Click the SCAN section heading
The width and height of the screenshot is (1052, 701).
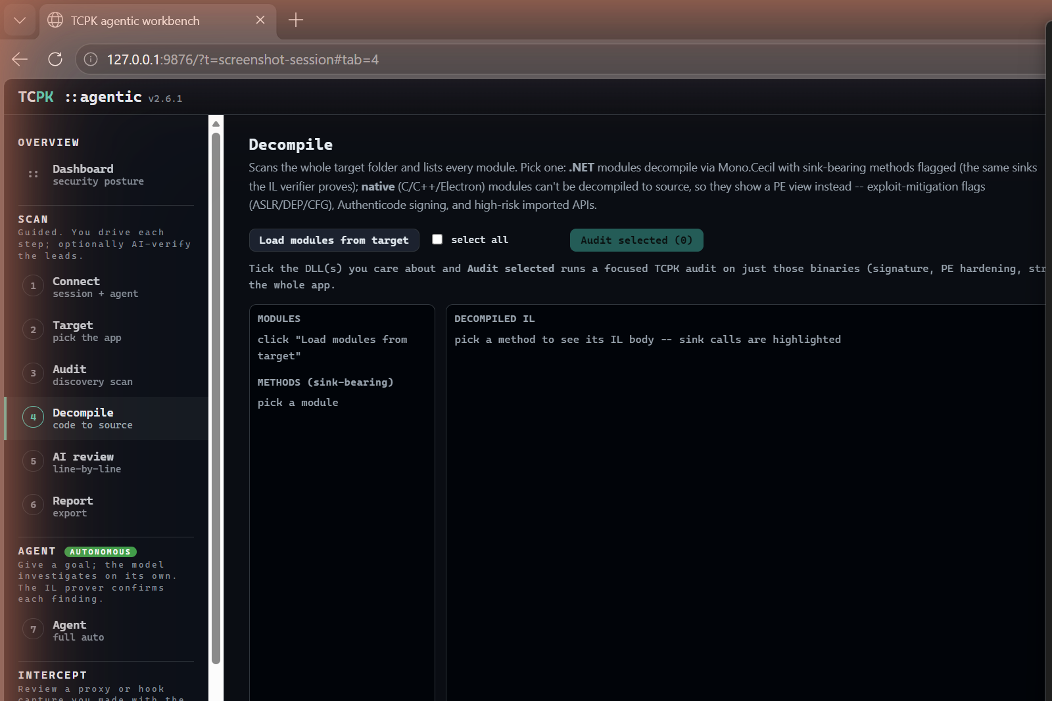33,219
